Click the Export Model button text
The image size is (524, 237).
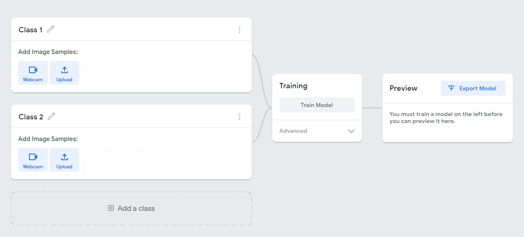point(478,88)
